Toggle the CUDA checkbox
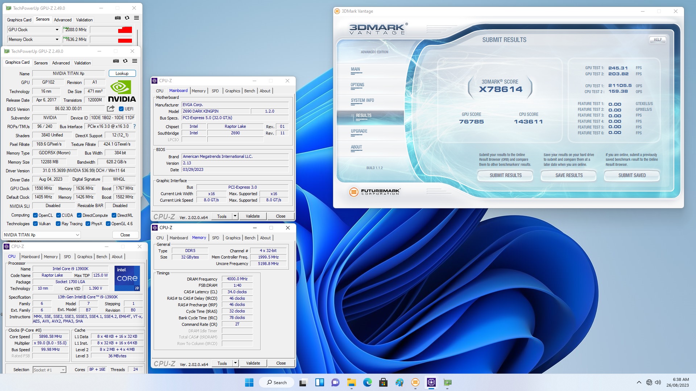696x391 pixels. [58, 215]
